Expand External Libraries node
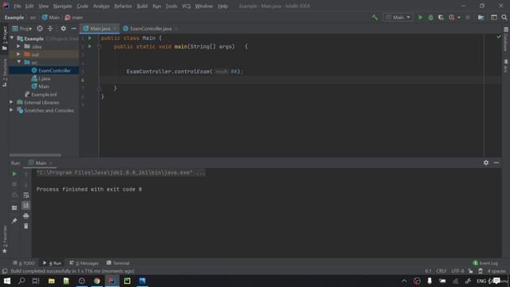 point(11,103)
